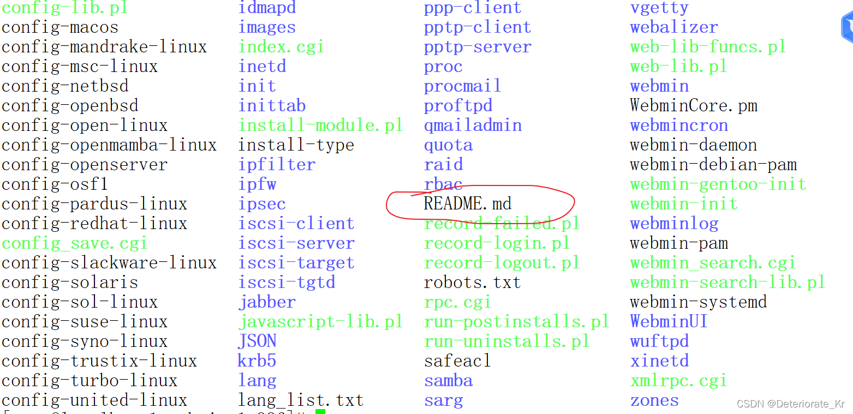Select config-united-linux entry
Viewport: 853px width, 414px height.
coord(94,400)
